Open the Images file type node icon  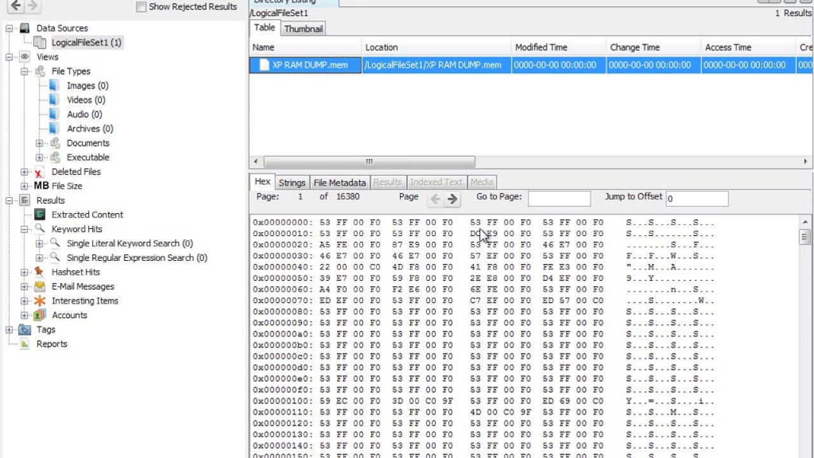point(53,85)
